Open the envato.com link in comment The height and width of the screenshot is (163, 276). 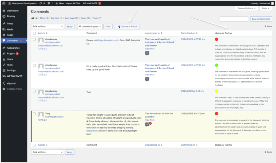(108, 40)
